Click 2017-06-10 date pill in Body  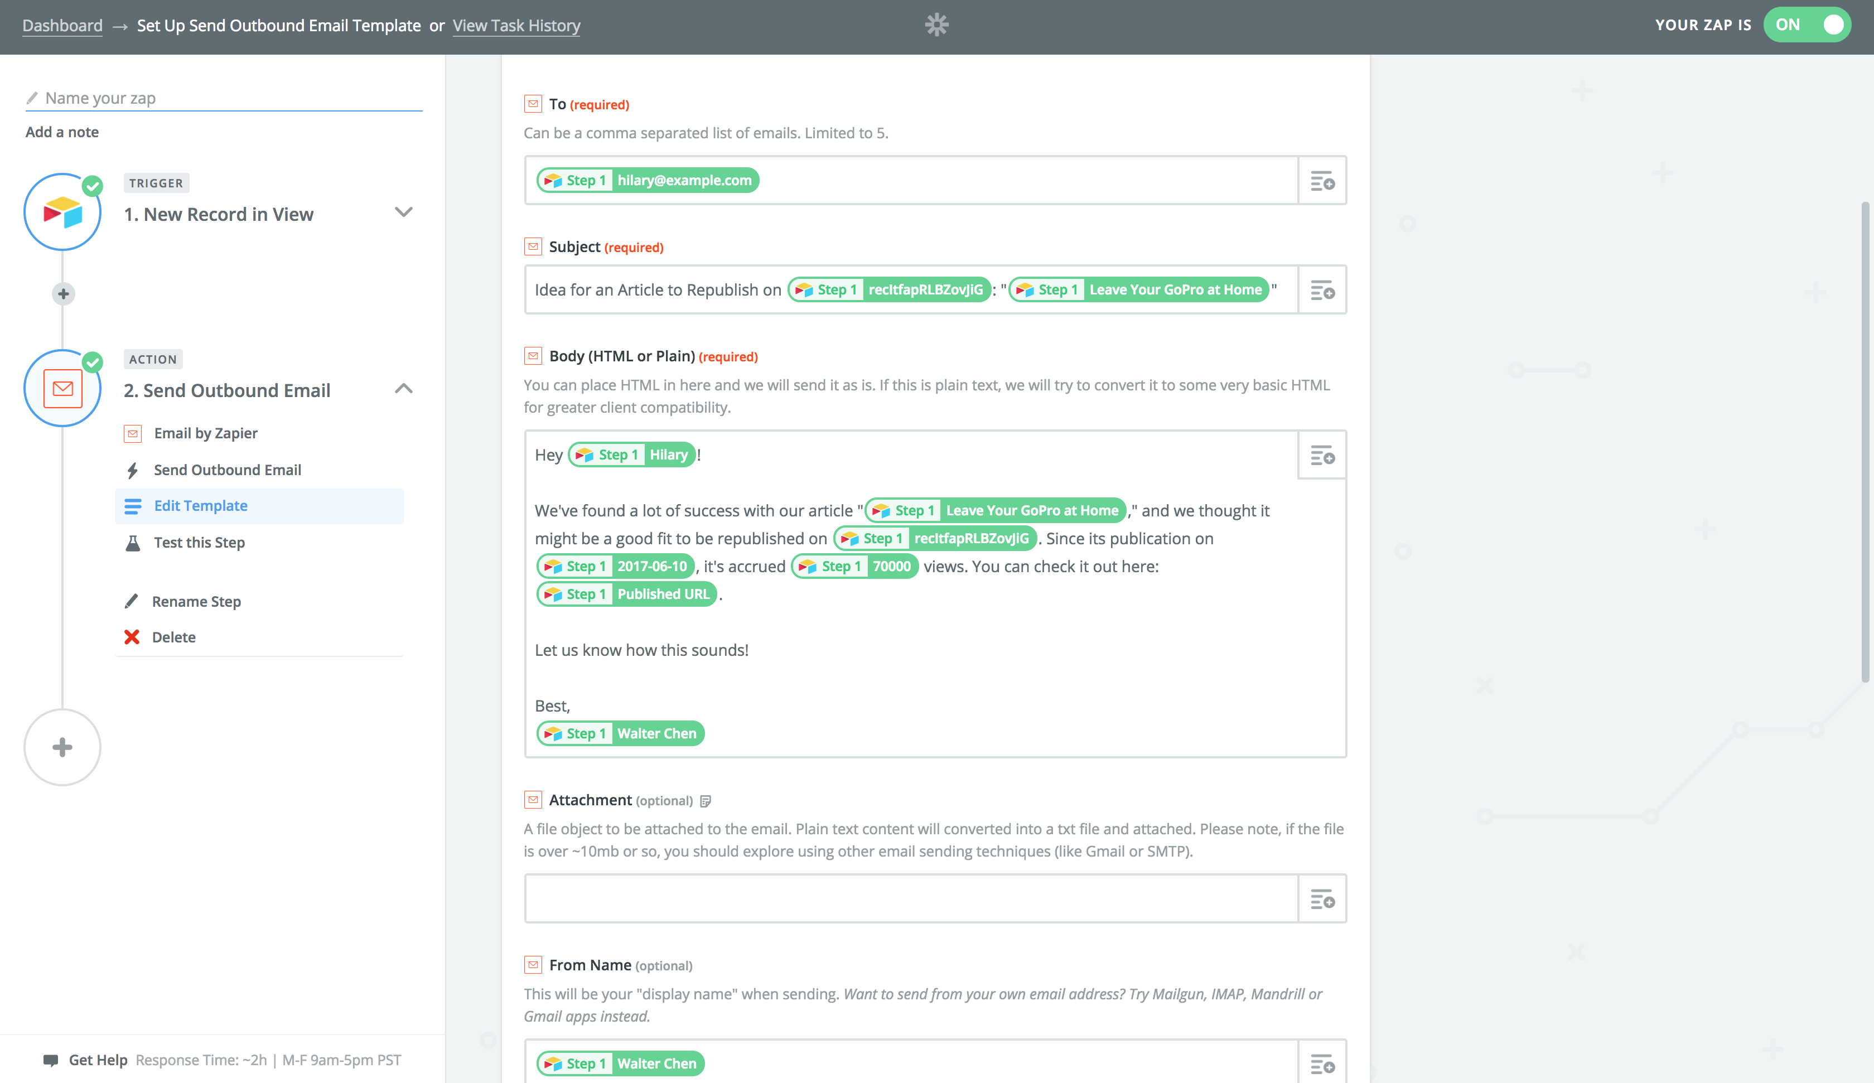(x=616, y=566)
